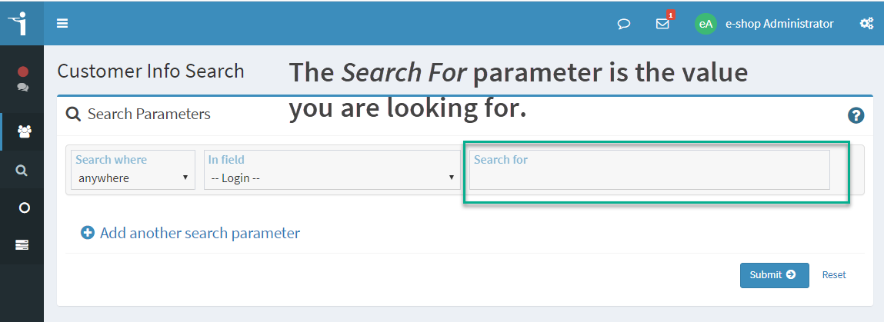Click the eA user avatar
This screenshot has width=884, height=322.
click(x=706, y=24)
